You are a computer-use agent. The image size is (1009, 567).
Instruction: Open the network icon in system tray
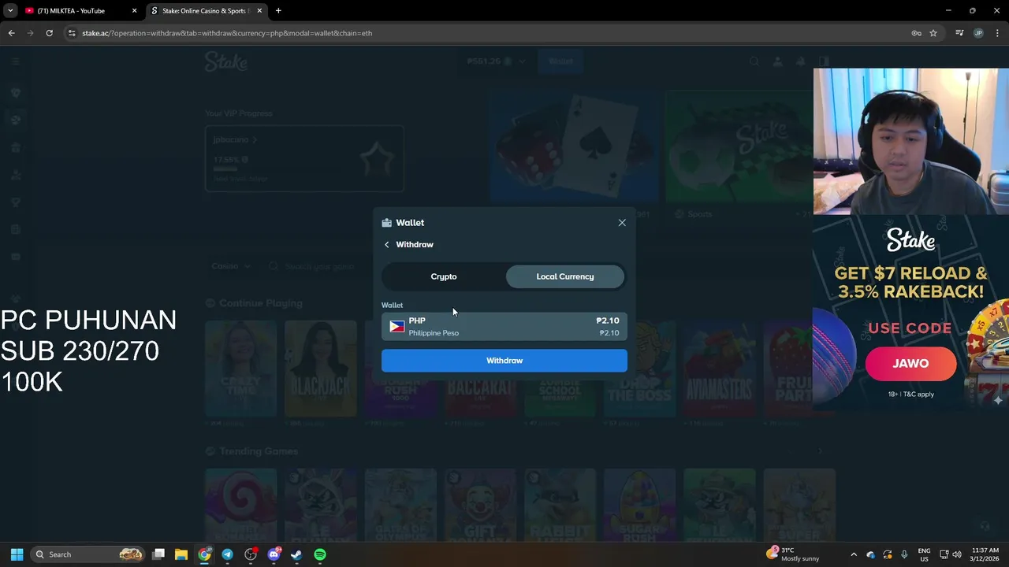click(x=944, y=554)
